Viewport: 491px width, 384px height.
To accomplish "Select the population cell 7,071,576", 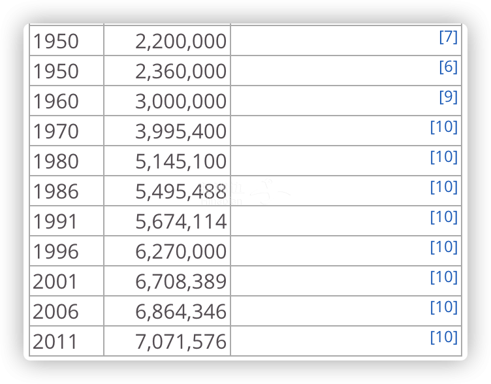I will pos(167,341).
